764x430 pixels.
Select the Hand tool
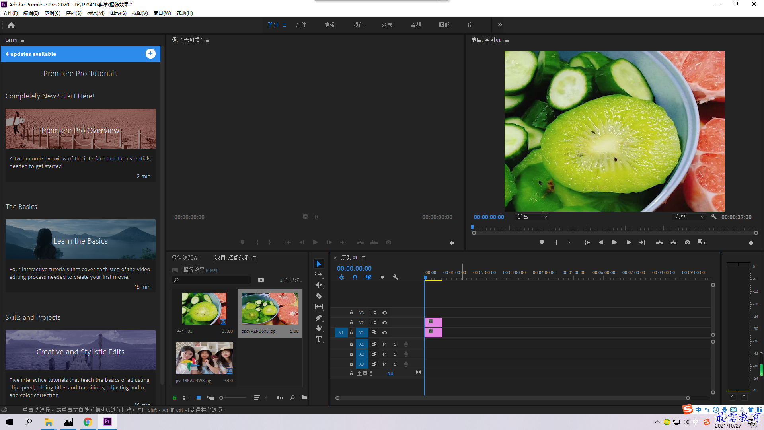(319, 328)
